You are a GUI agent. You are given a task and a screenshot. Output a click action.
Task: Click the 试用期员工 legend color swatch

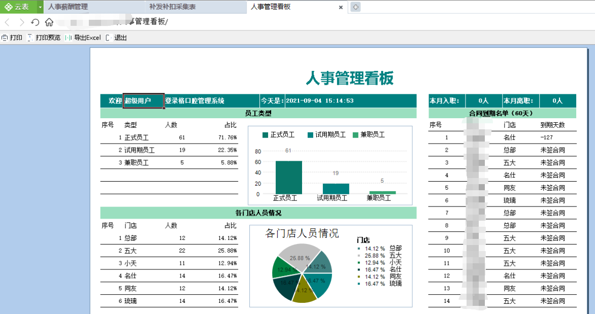tap(310, 134)
